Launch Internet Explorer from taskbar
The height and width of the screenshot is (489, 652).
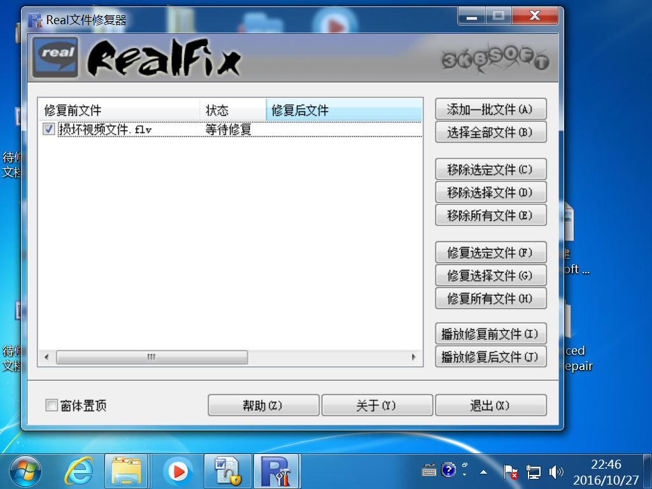78,472
